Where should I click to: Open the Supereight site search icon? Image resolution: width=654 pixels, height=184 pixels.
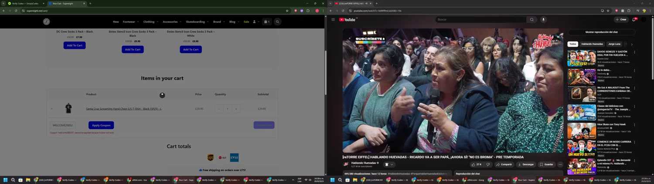pos(277,22)
